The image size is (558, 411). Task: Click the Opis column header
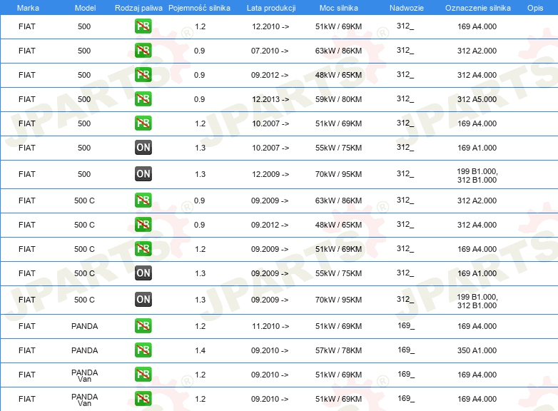[535, 8]
